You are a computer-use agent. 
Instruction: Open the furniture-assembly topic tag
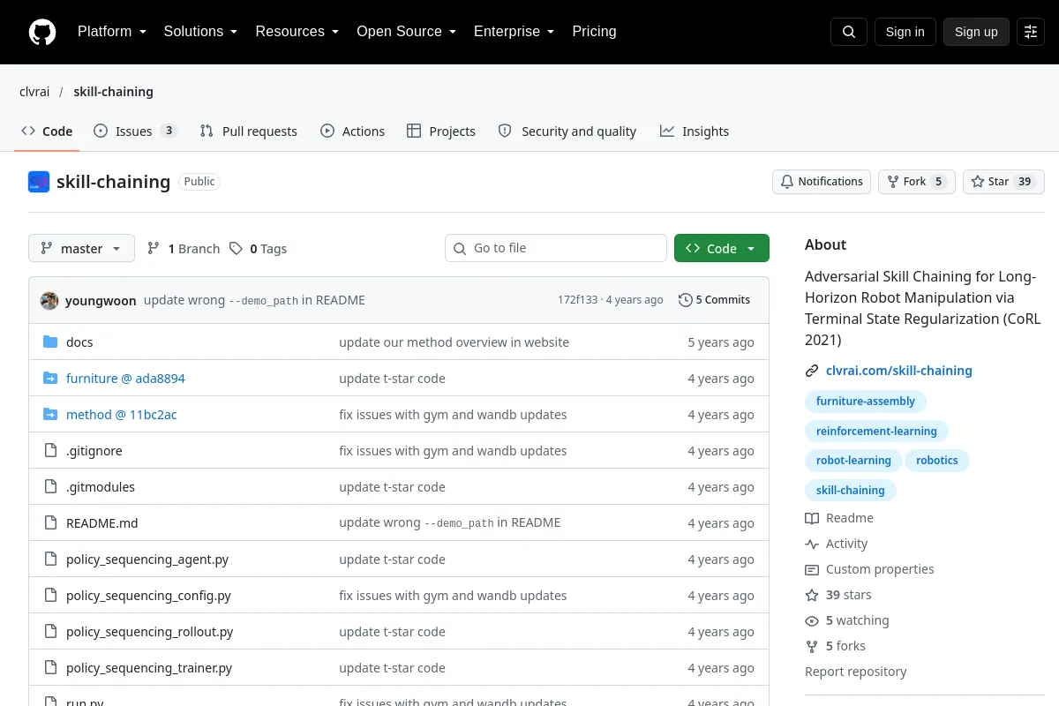(x=866, y=402)
